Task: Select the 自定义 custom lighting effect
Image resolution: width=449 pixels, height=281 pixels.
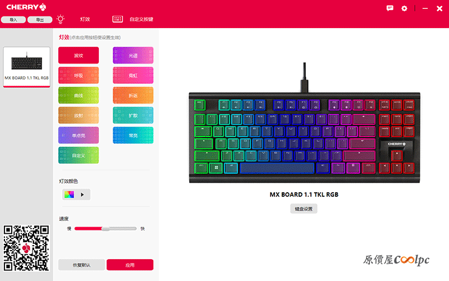Action: [79, 155]
